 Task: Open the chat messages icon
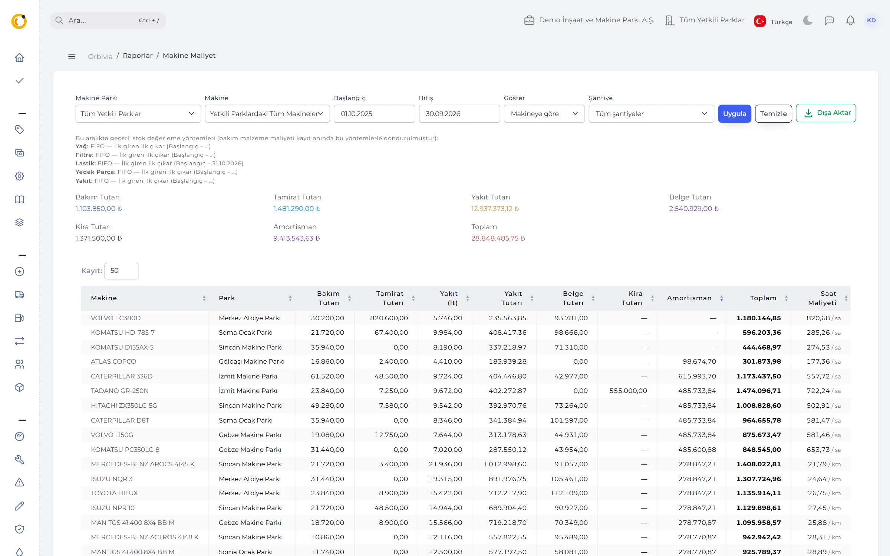(829, 20)
